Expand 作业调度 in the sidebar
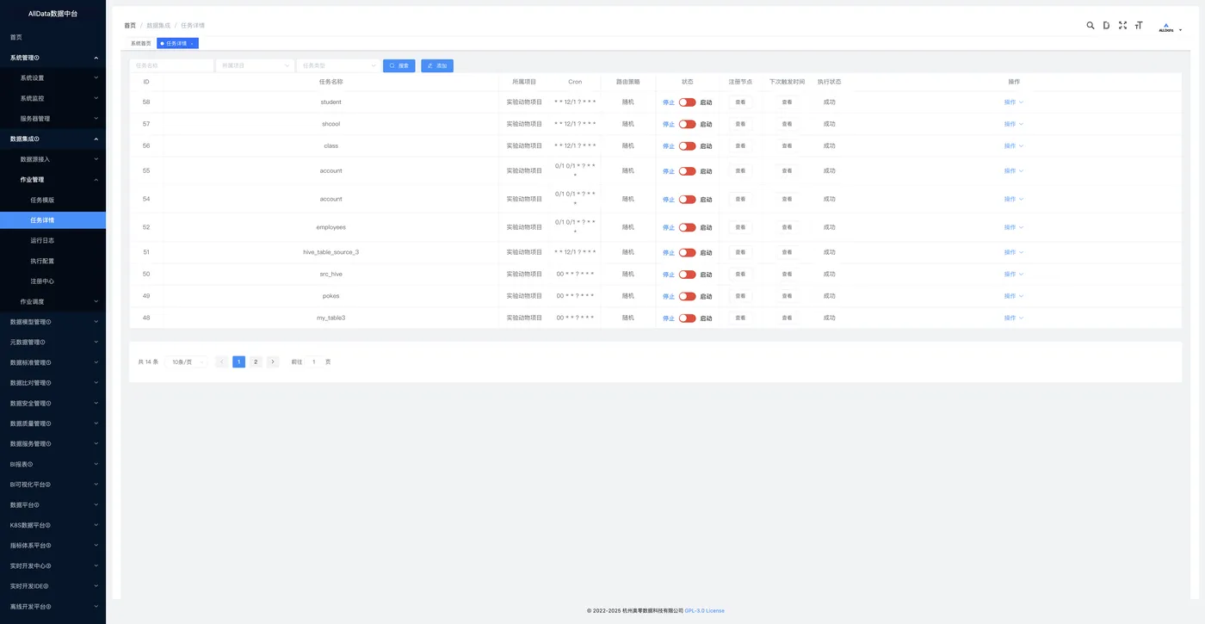The width and height of the screenshot is (1205, 624). (x=53, y=301)
